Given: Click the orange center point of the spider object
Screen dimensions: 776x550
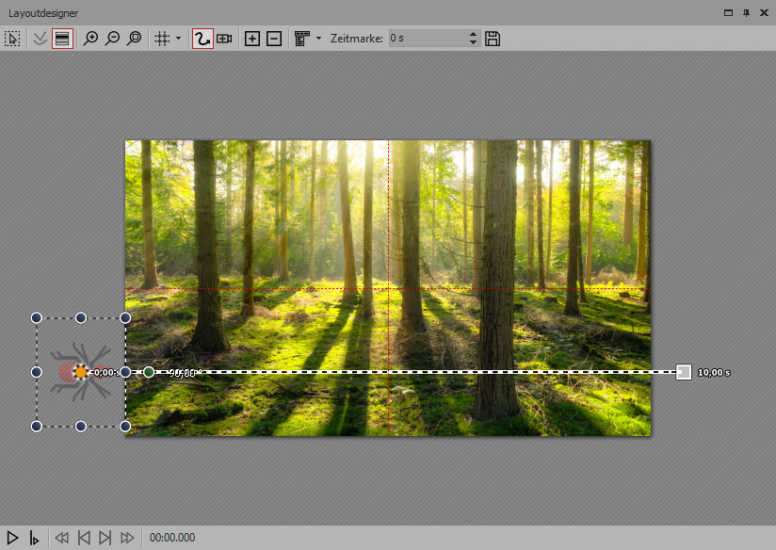Looking at the screenshot, I should click(x=81, y=372).
